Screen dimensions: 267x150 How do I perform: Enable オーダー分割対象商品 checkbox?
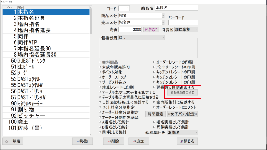[x=100, y=117]
